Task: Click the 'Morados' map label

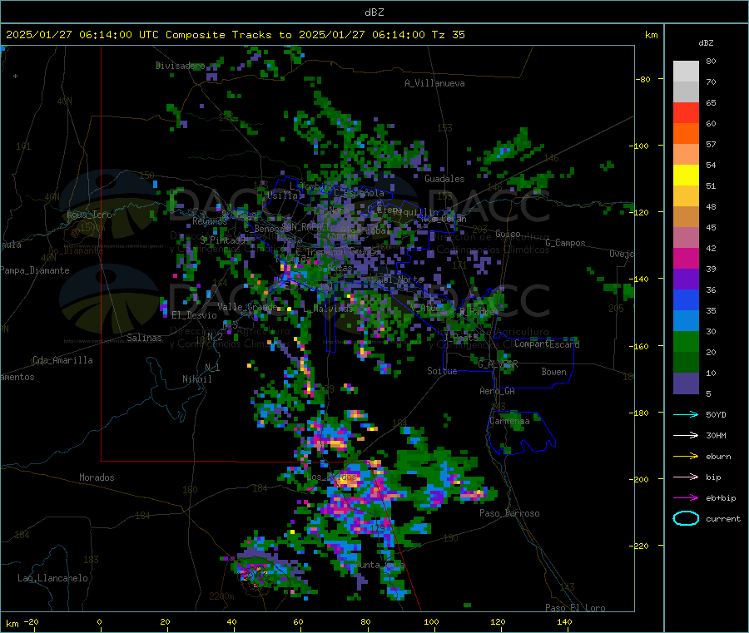Action: (97, 477)
